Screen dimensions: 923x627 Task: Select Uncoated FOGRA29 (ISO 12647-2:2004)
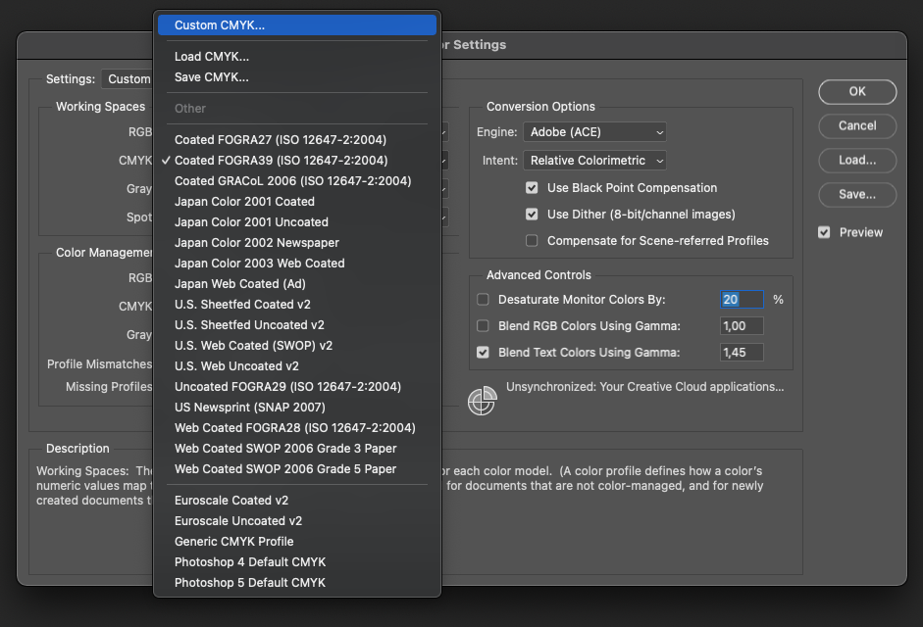297,386
